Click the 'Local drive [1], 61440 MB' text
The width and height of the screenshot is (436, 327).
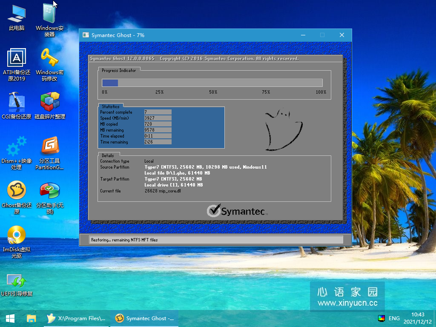[x=174, y=185]
